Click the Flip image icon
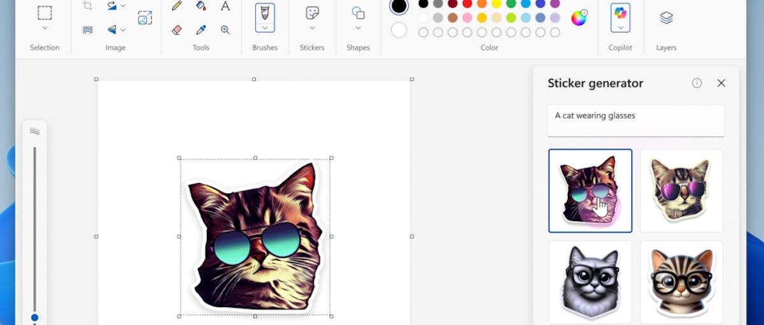 click(x=112, y=29)
